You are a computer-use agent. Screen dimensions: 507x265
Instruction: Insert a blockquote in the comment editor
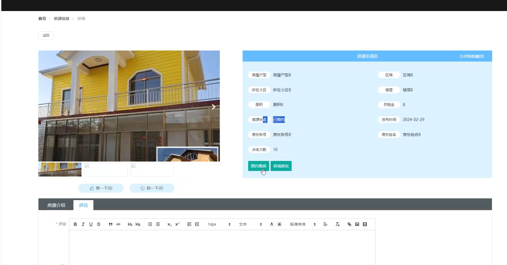pos(110,224)
